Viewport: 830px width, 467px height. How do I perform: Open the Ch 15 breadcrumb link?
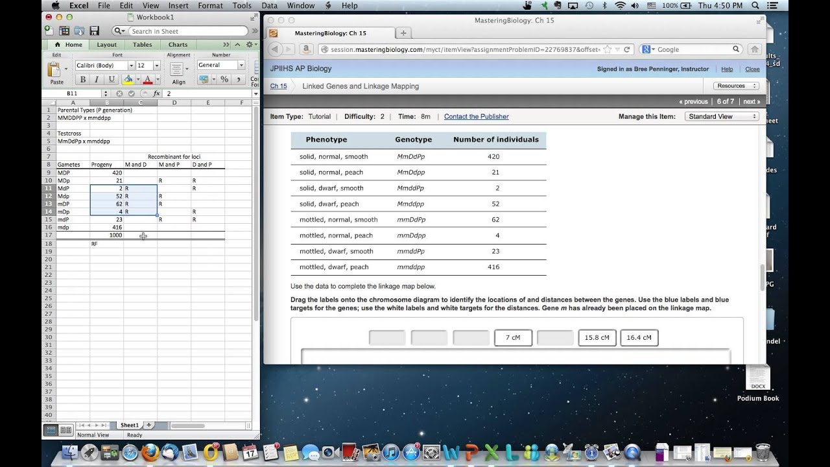pos(278,86)
